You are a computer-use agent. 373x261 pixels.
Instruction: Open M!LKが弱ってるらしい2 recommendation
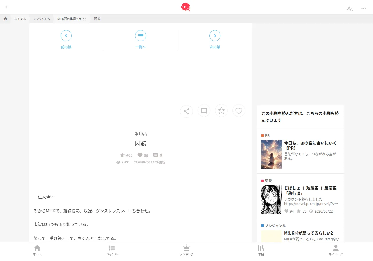pyautogui.click(x=309, y=233)
